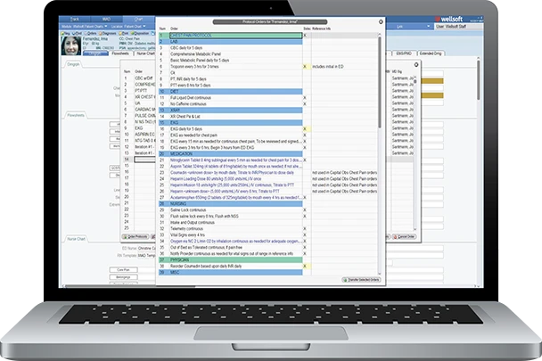This screenshot has height=361, width=542.
Task: Select the MISC section header row
Action: click(x=231, y=272)
